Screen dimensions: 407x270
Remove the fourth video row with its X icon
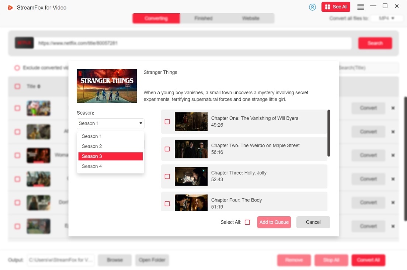point(393,179)
